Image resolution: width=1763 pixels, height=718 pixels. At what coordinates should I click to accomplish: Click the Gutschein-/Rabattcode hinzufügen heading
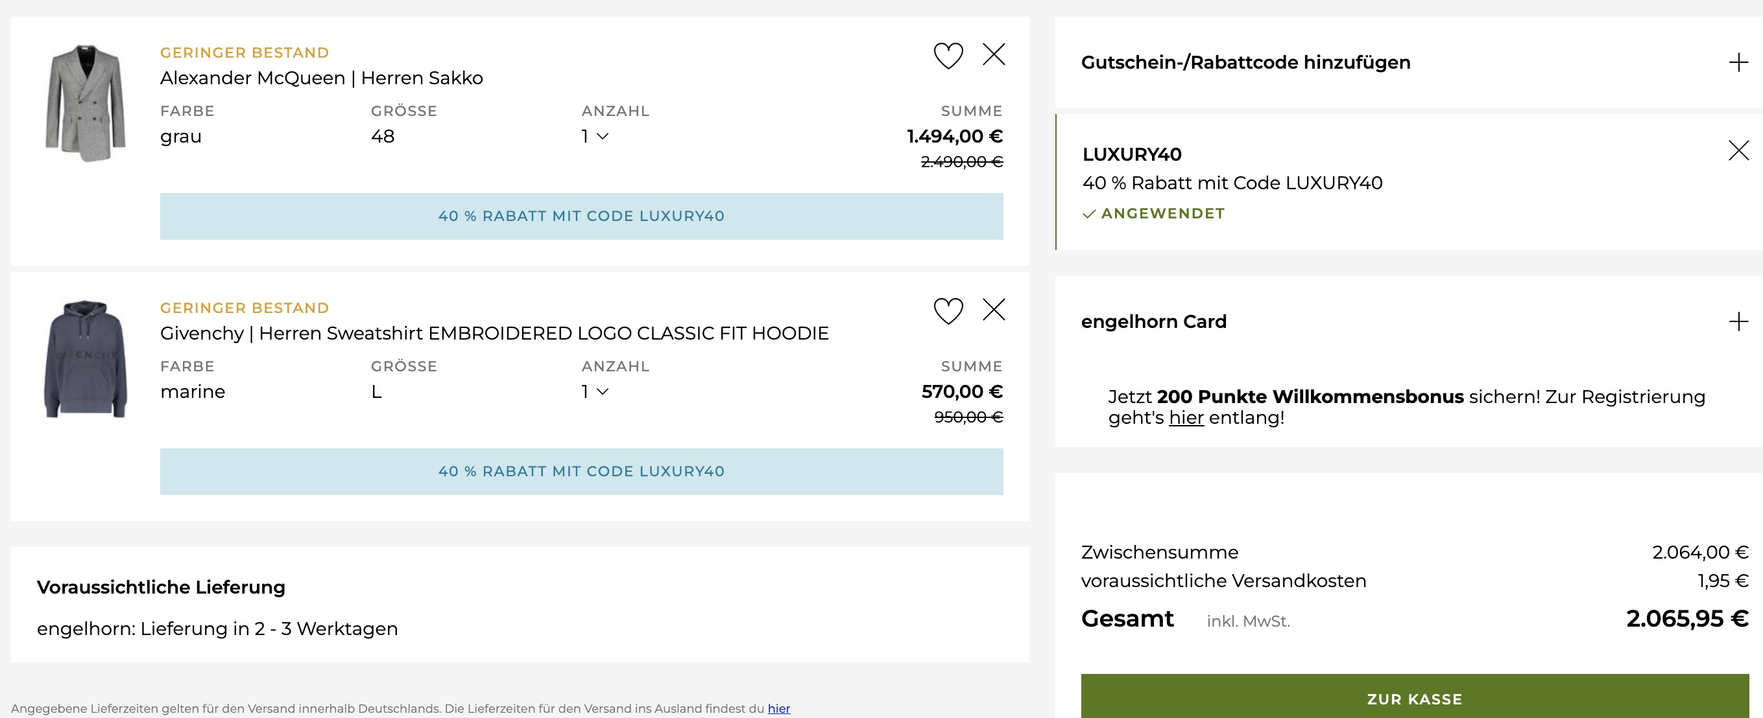pyautogui.click(x=1245, y=63)
